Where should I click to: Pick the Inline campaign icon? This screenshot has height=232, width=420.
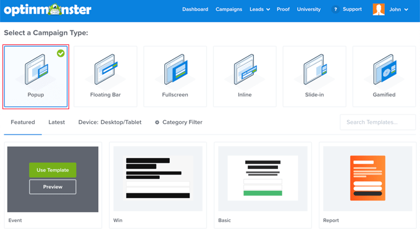click(245, 69)
